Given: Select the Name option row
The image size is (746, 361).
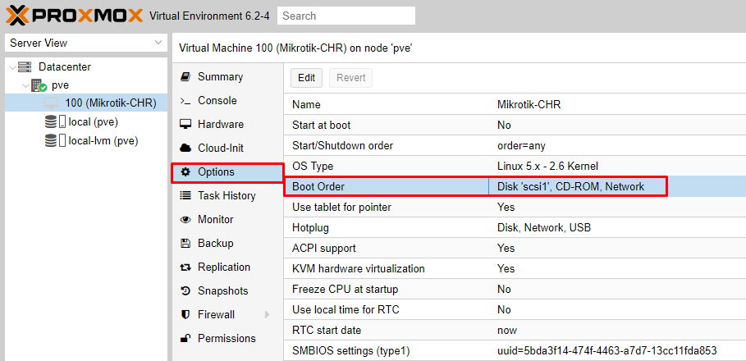Looking at the screenshot, I should click(515, 105).
